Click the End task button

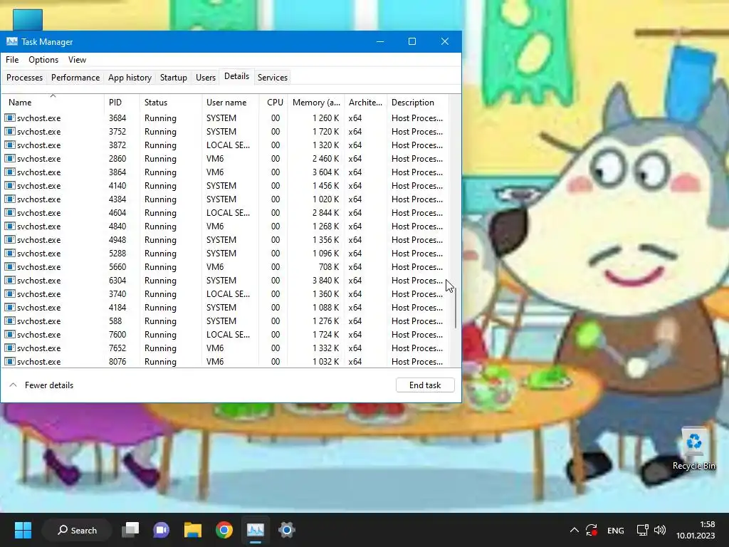[425, 385]
